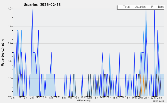Click the '3 h' x-axis label

(32, 98)
